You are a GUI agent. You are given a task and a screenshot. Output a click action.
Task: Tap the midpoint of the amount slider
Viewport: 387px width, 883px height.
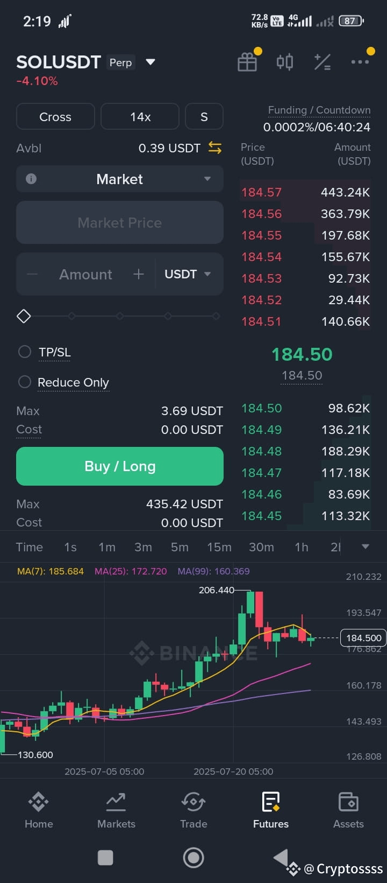(120, 316)
